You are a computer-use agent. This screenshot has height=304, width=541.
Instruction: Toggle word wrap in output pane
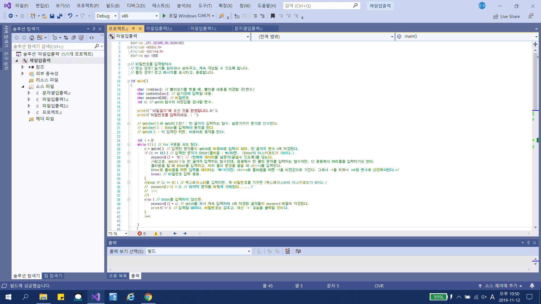[298, 251]
